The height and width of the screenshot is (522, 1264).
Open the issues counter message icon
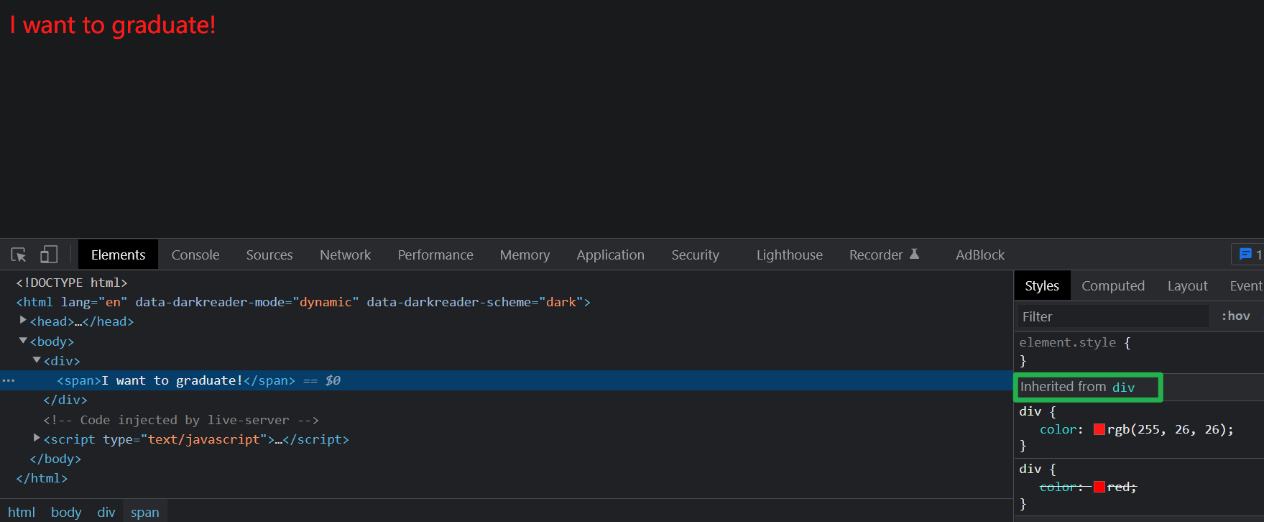point(1245,255)
